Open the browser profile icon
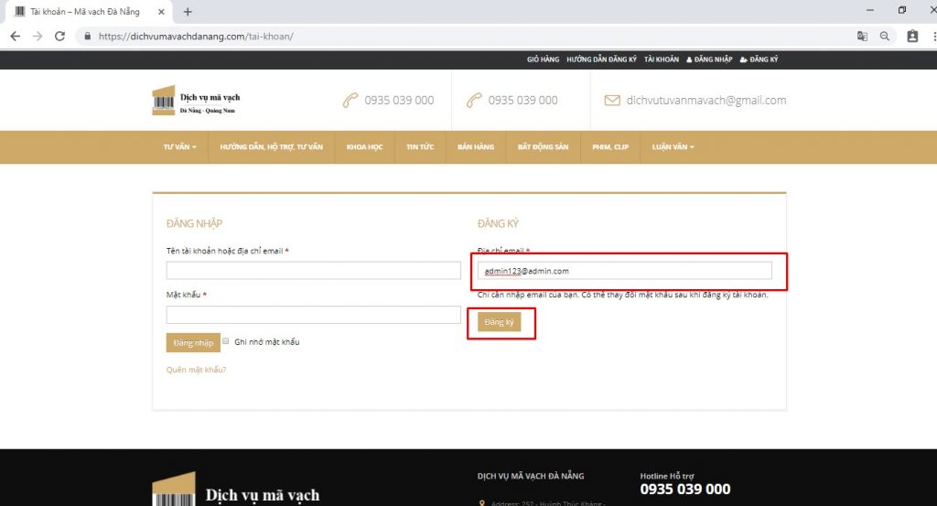This screenshot has height=506, width=937. (912, 37)
